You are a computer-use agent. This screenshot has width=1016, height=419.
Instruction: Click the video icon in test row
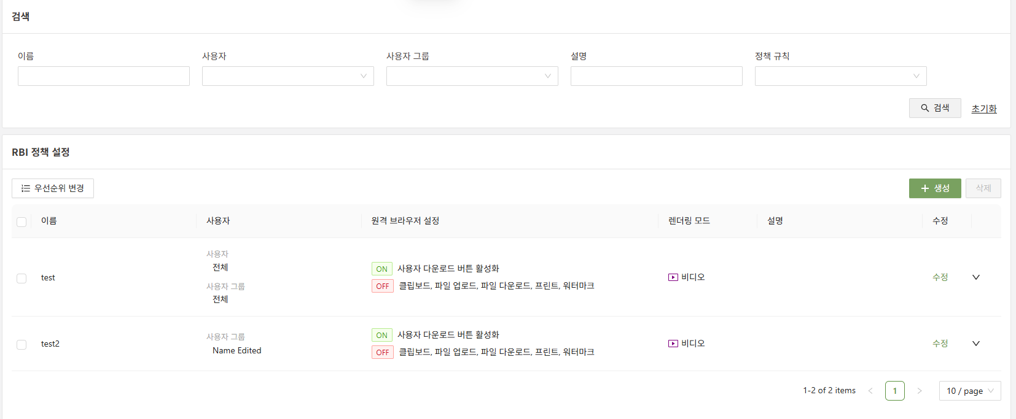673,277
